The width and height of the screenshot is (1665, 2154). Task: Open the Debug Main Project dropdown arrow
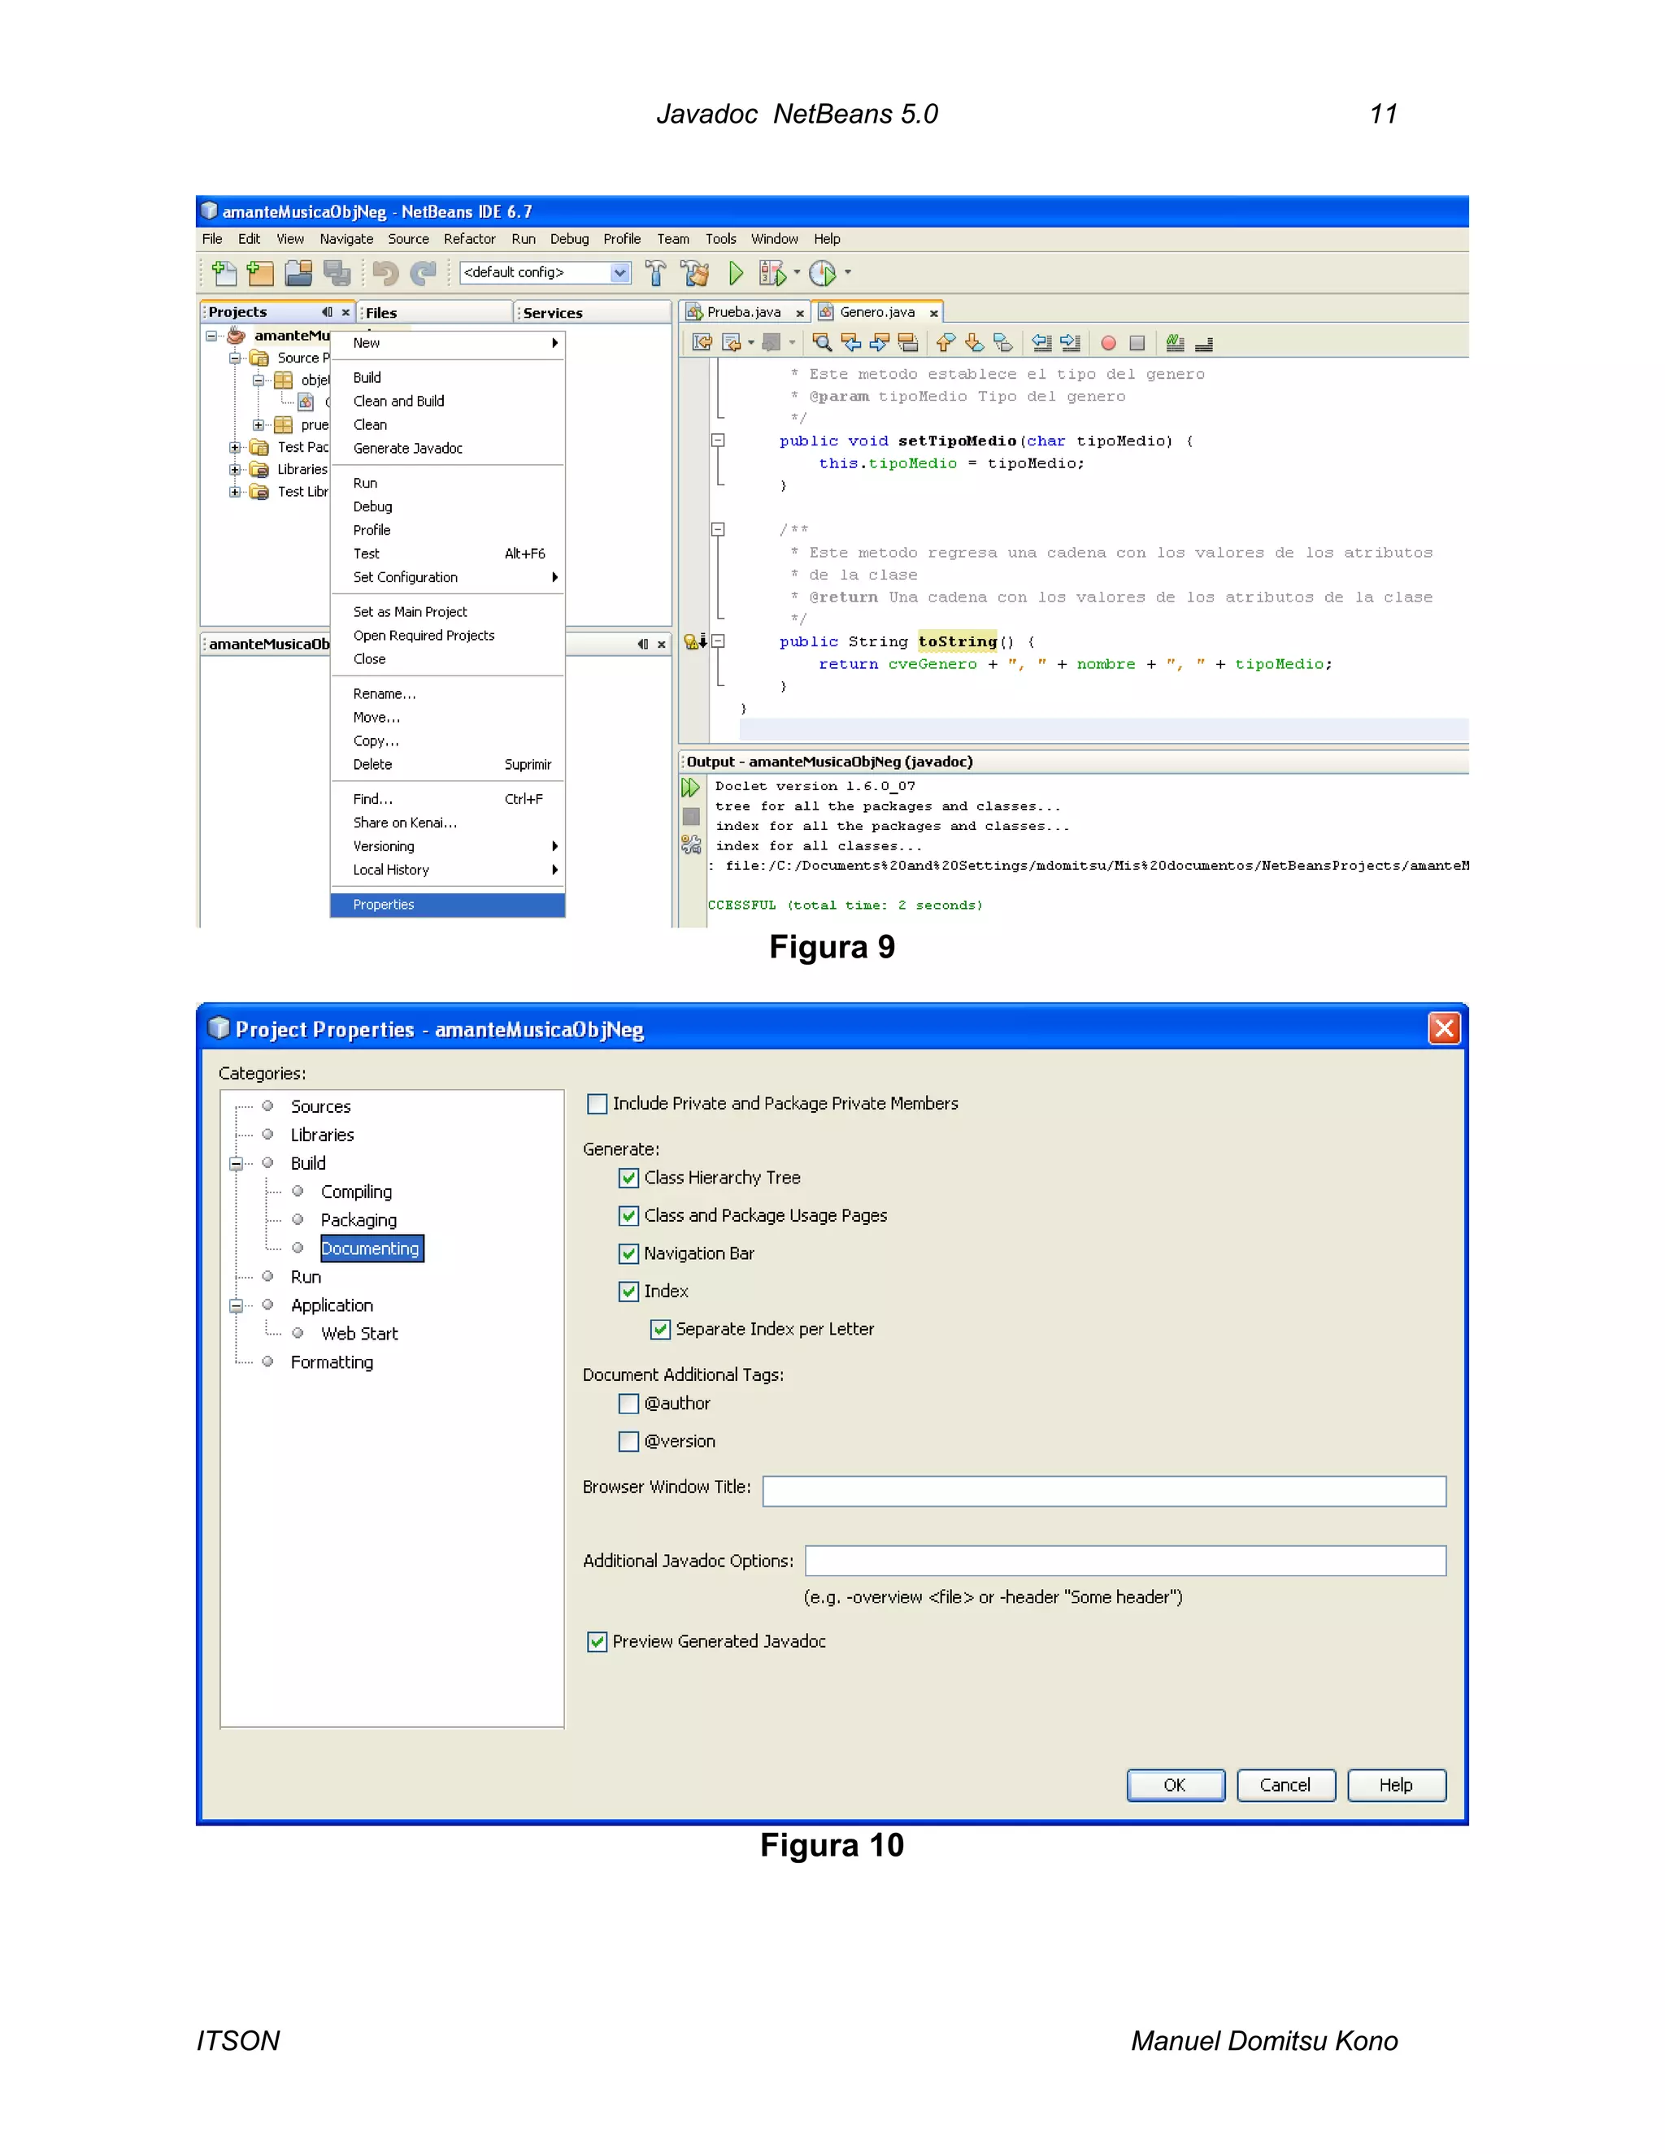pyautogui.click(x=796, y=273)
